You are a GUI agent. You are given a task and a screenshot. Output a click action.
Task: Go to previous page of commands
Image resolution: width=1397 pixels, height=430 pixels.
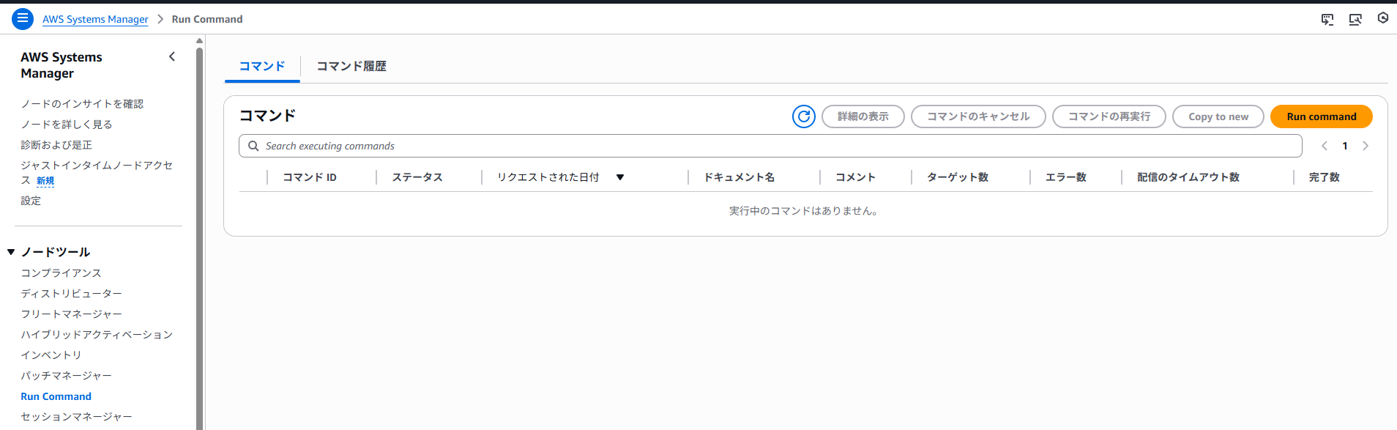(1325, 146)
